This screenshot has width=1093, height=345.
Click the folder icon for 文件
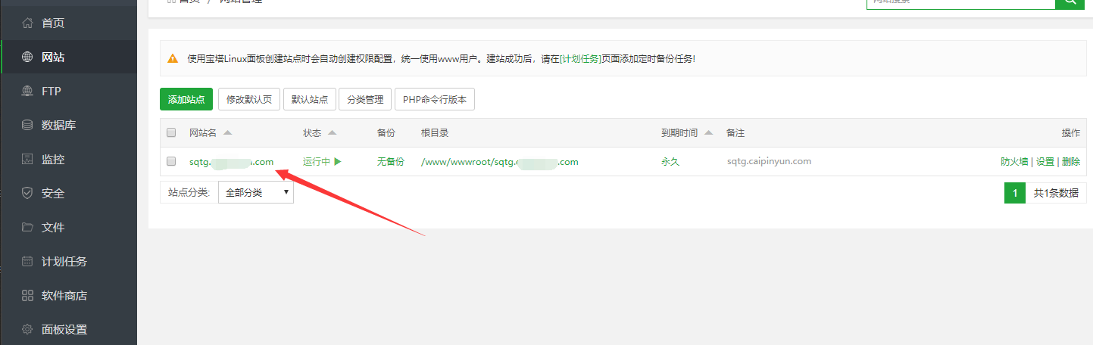coord(27,228)
